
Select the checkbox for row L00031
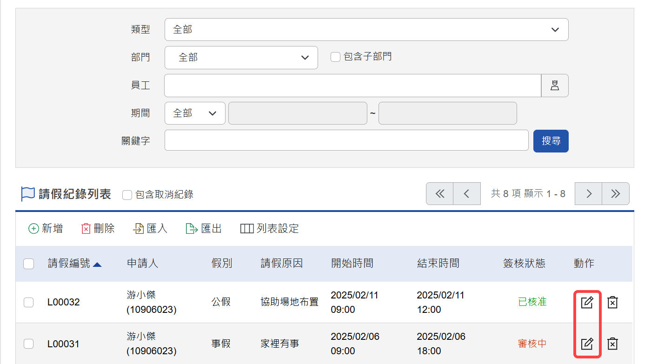coord(29,344)
